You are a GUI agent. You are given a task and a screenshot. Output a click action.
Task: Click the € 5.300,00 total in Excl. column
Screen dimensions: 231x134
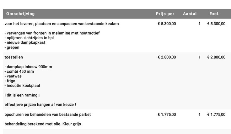(x=216, y=24)
